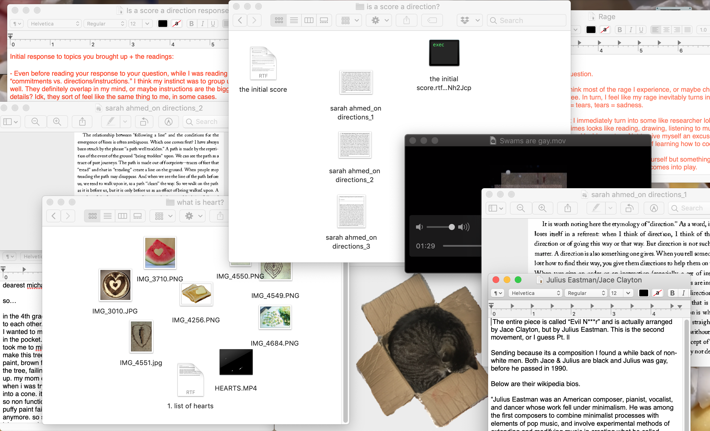
Task: Select the IMG_3710.PNG watermelon thumbnail
Action: [x=160, y=253]
